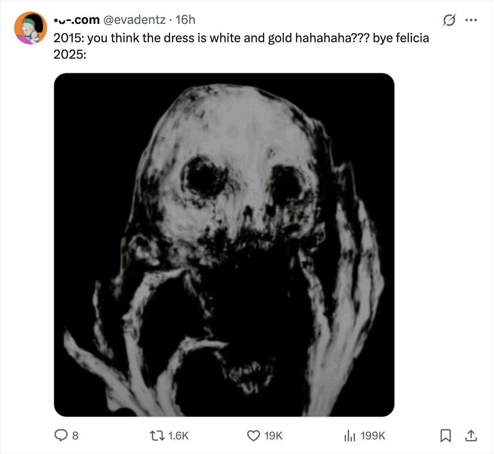Open the @evadentz handle link
This screenshot has height=454, width=494.
134,20
